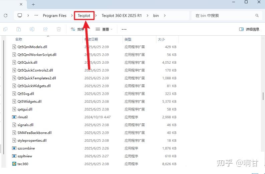The height and width of the screenshot is (174, 265).
Task: Select the bin breadcrumb segment
Action: pos(156,16)
